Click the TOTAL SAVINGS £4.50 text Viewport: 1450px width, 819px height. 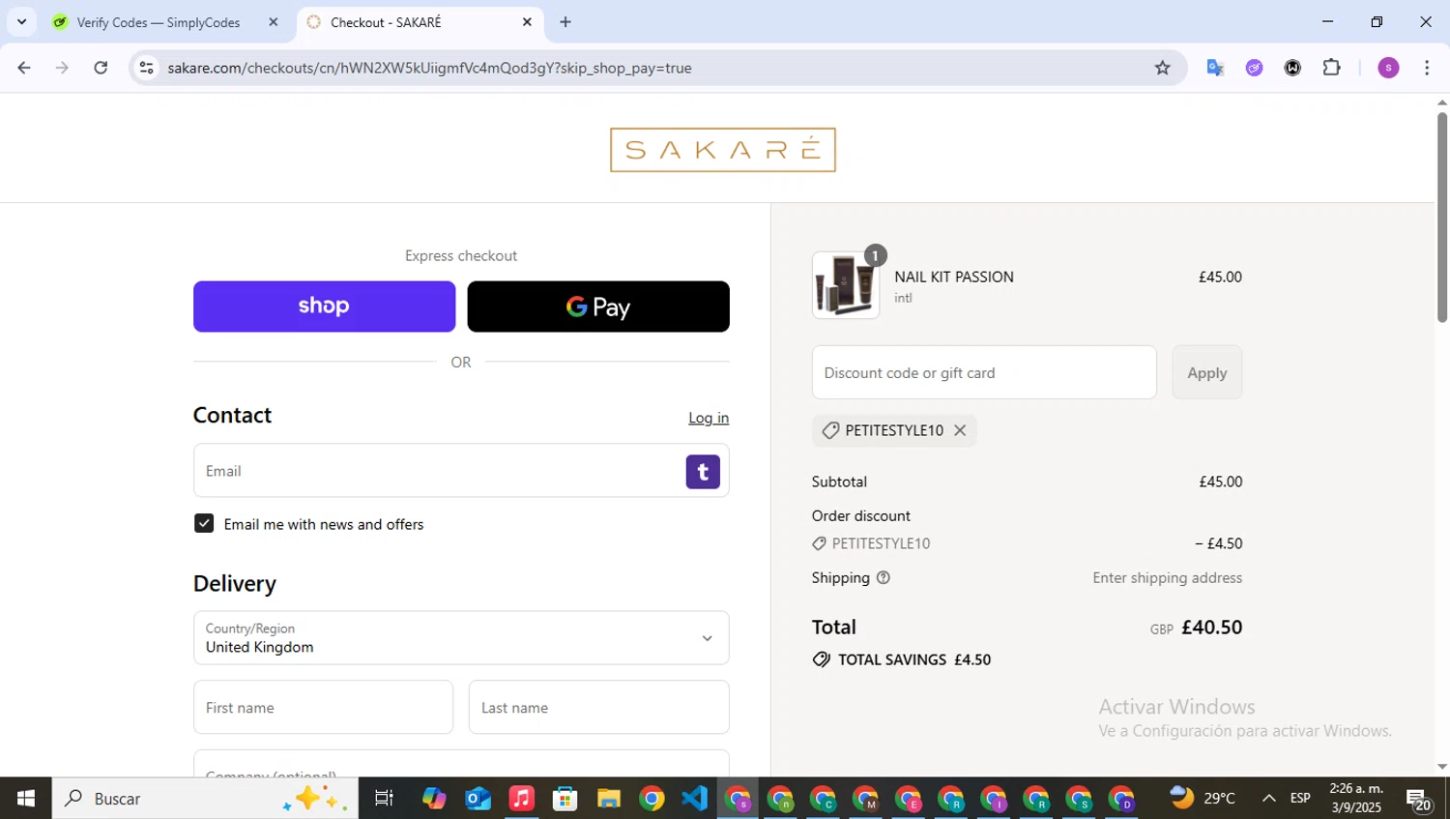[913, 659]
